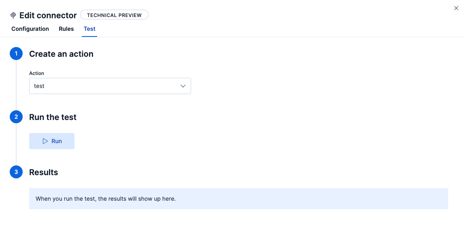This screenshot has width=464, height=238.
Task: Click the Action field label
Action: 36,73
